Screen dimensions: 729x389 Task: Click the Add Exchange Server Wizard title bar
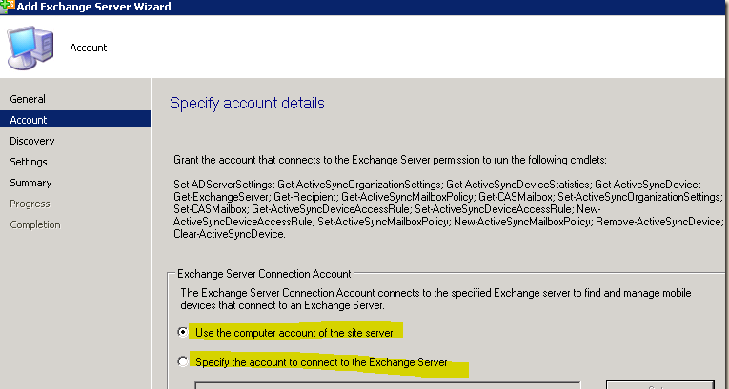(364, 7)
